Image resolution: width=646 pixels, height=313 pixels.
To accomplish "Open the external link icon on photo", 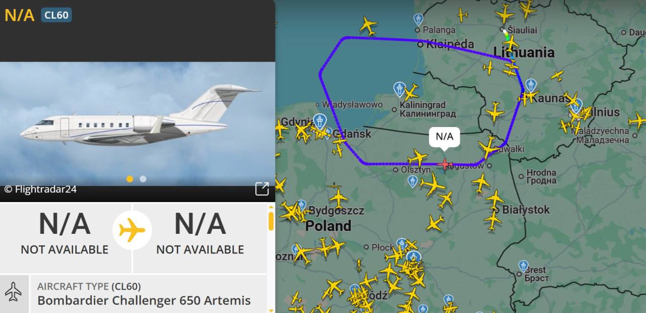I will 262,189.
